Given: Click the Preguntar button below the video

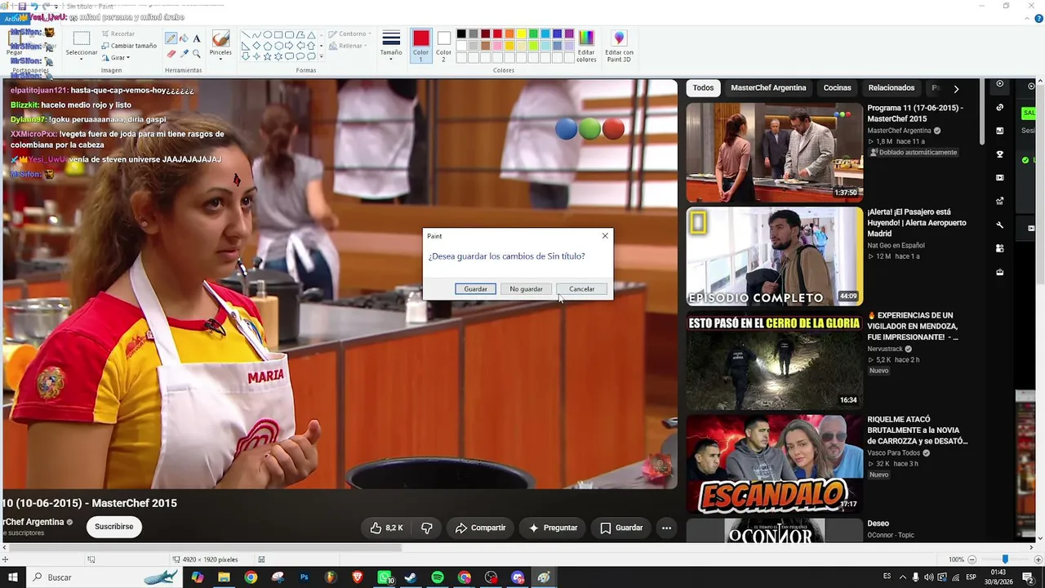Looking at the screenshot, I should (553, 528).
